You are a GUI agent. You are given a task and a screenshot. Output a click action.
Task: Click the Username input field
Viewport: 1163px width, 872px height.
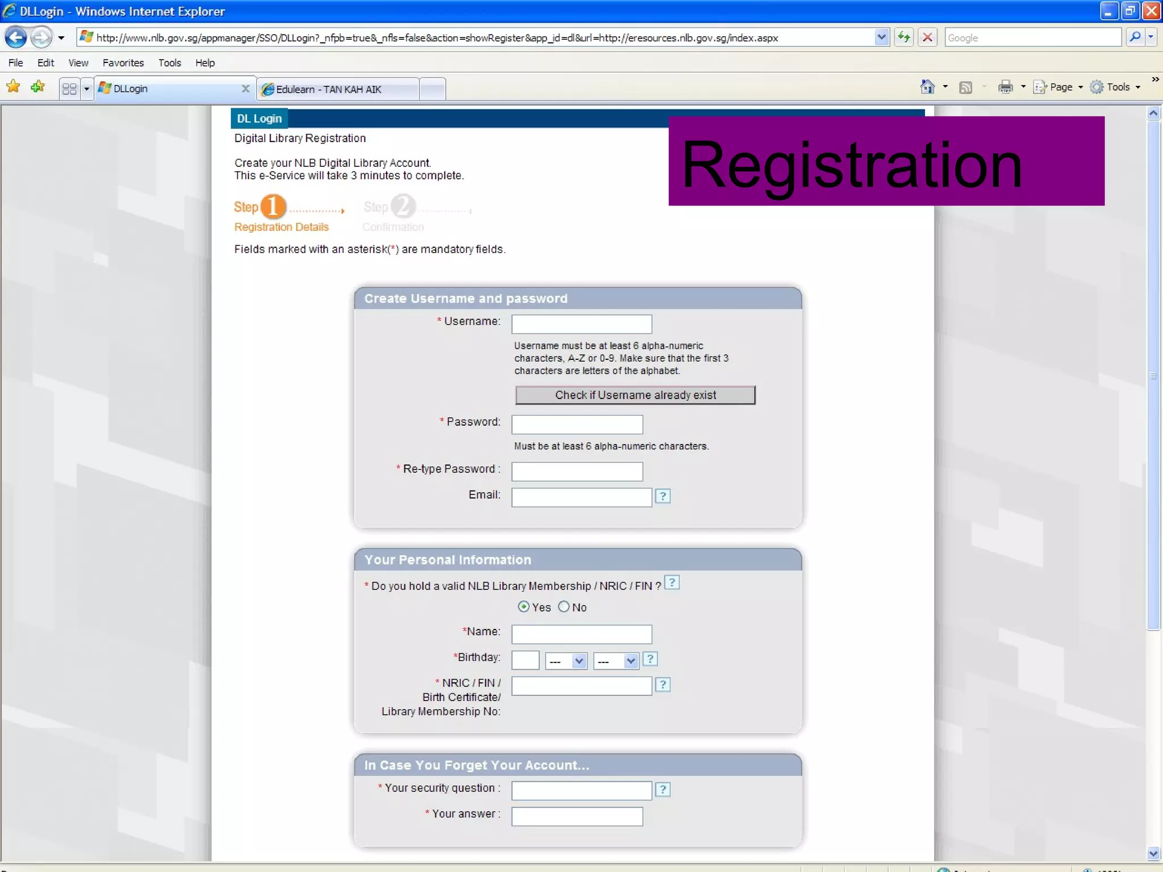(x=581, y=324)
